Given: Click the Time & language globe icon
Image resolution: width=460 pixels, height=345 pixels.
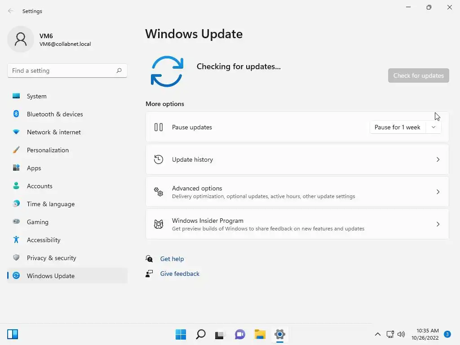Looking at the screenshot, I should (x=16, y=203).
